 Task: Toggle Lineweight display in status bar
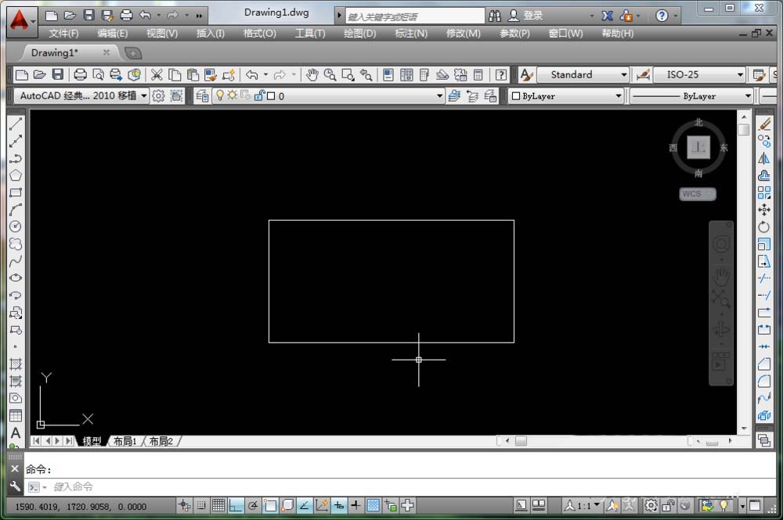[x=355, y=506]
